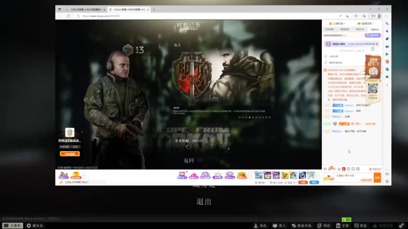Open the Edge sidebar tools briefcase icon

pos(387,46)
